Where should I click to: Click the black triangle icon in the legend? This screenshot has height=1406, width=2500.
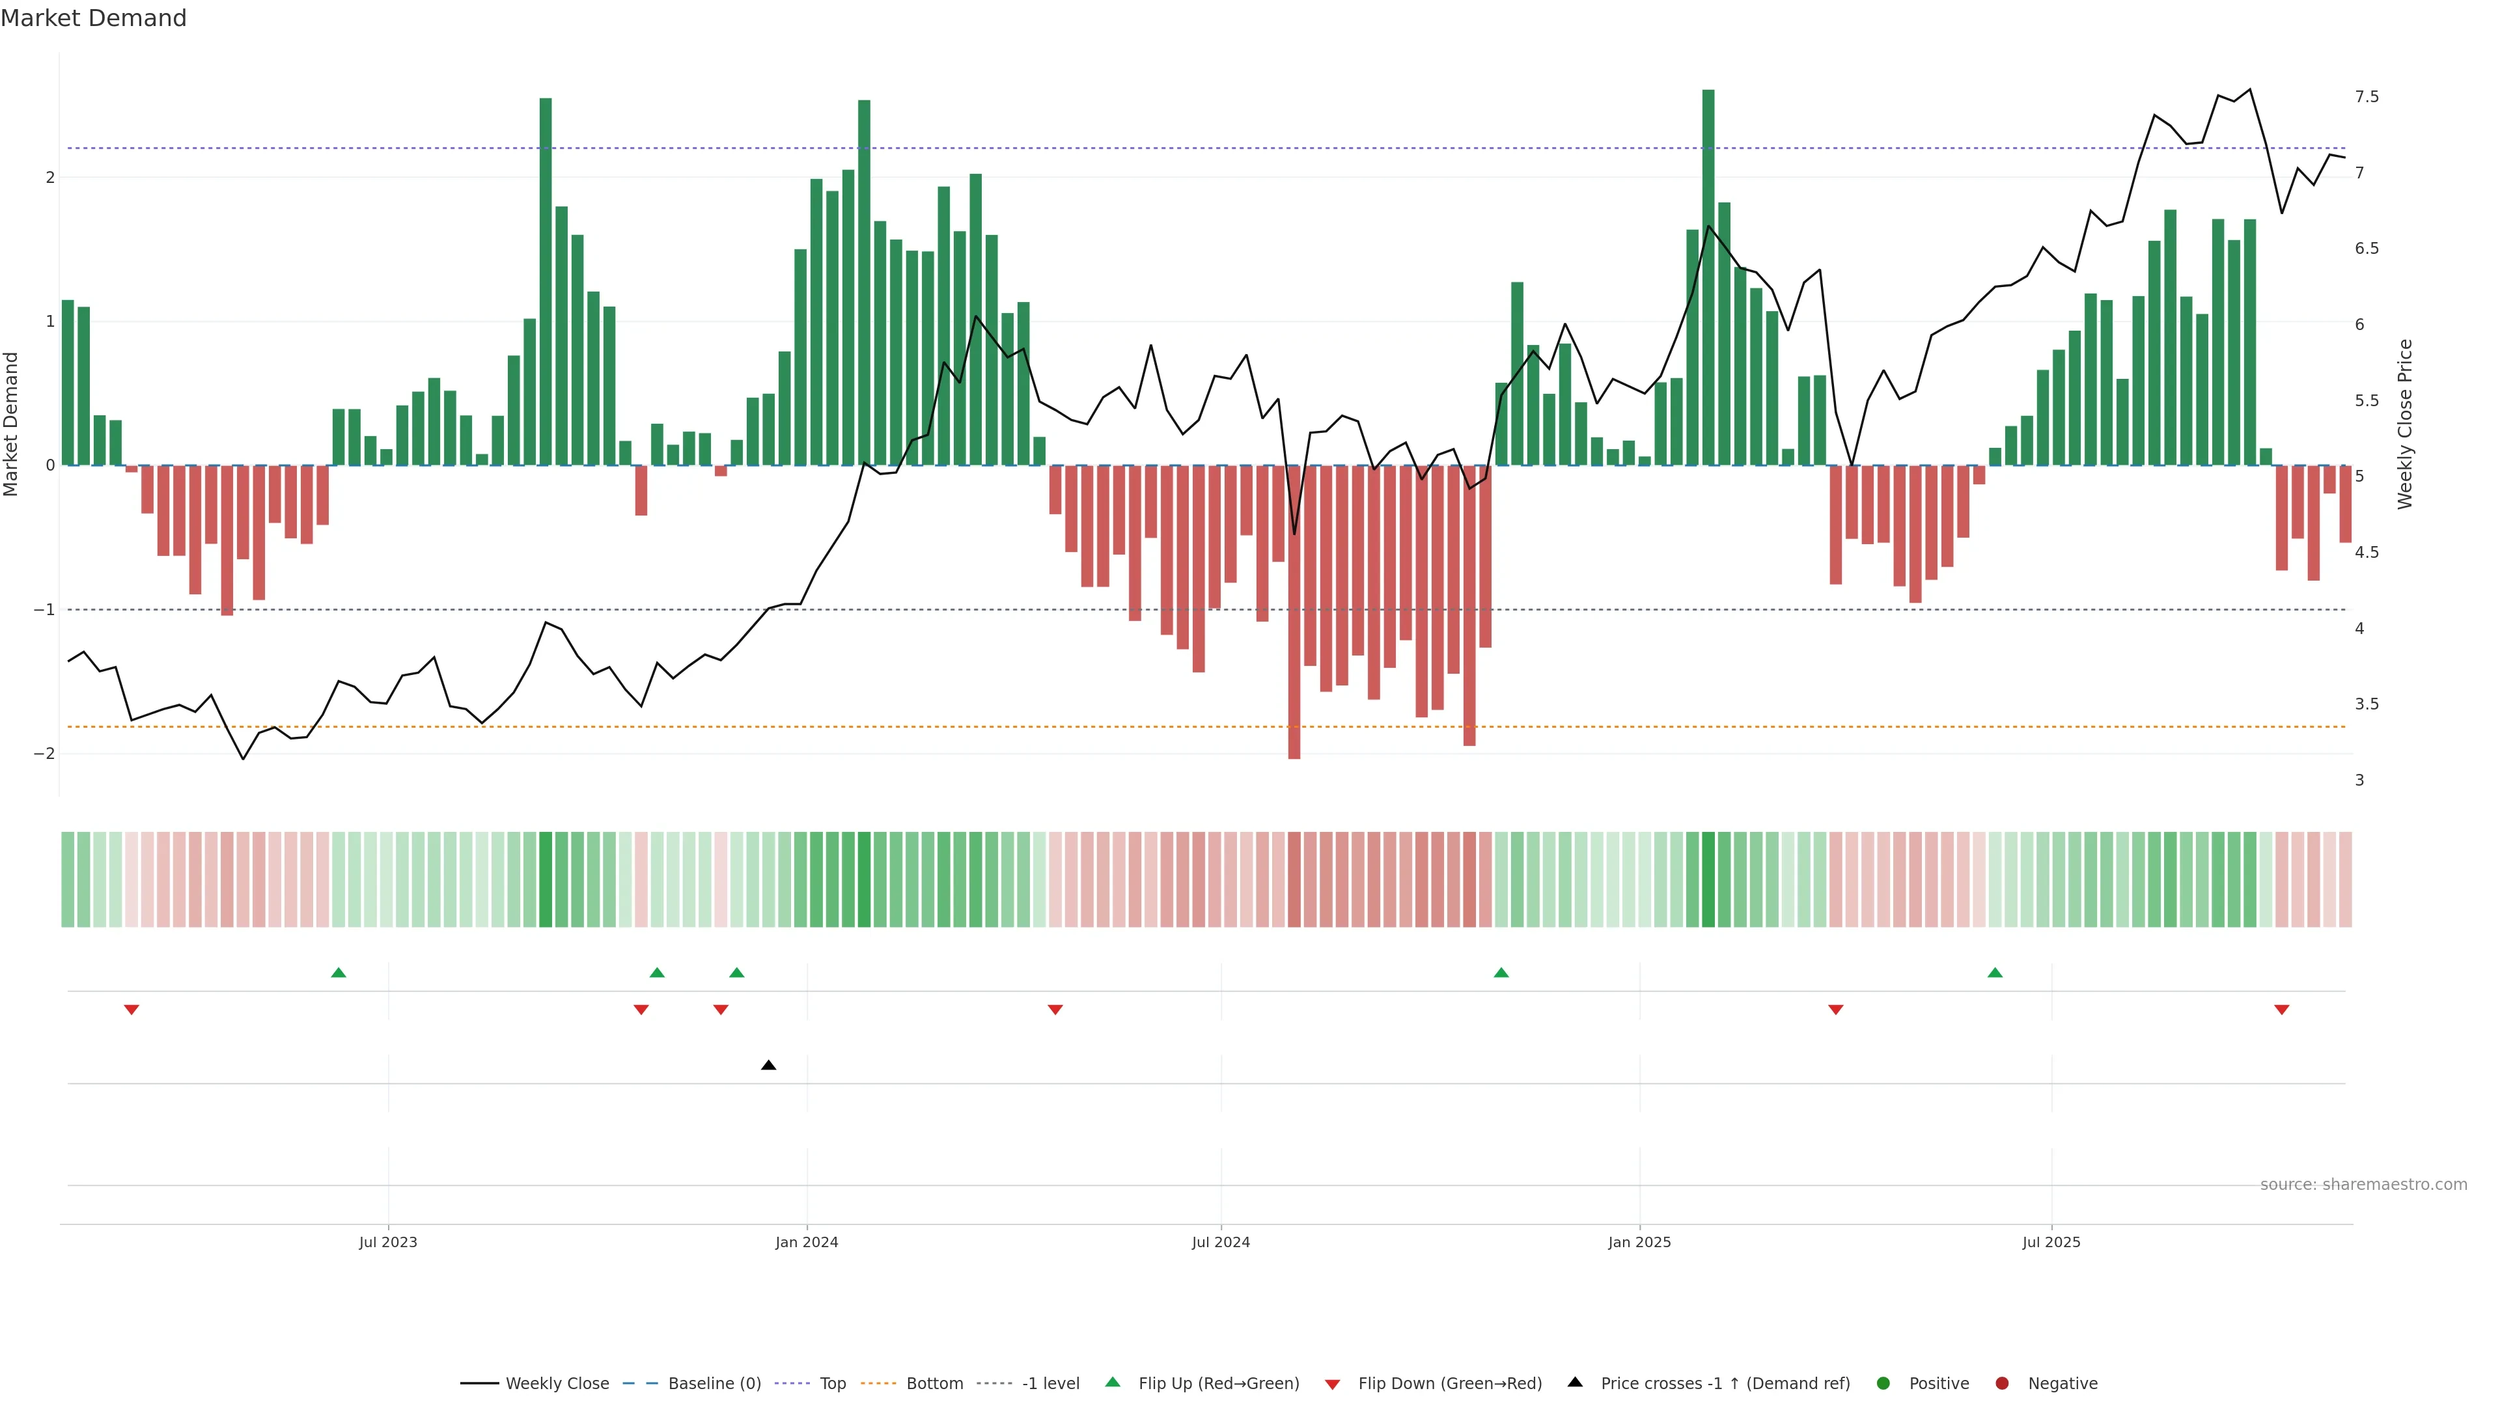click(x=1575, y=1383)
